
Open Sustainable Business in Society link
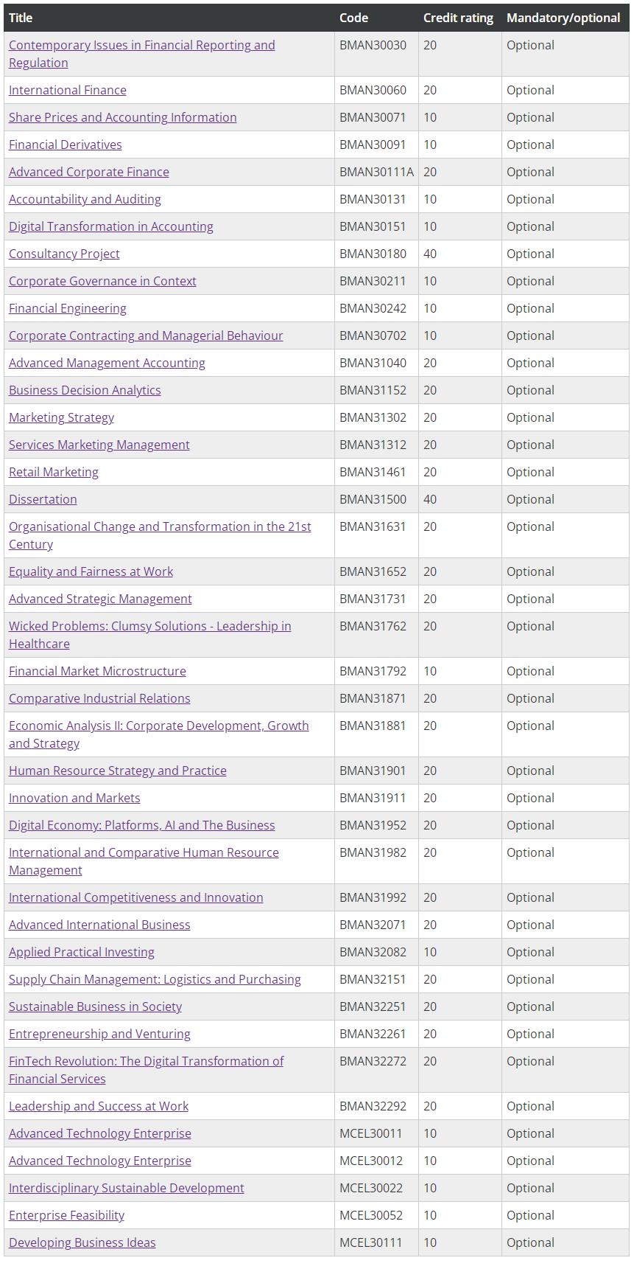point(96,1006)
